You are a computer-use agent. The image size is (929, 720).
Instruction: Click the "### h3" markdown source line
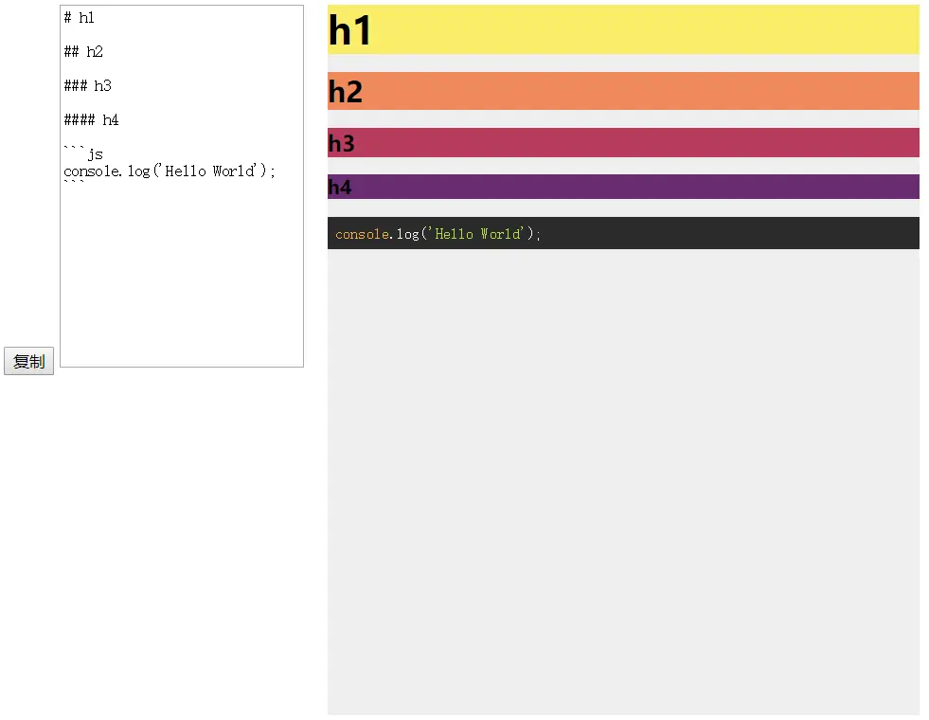point(88,86)
